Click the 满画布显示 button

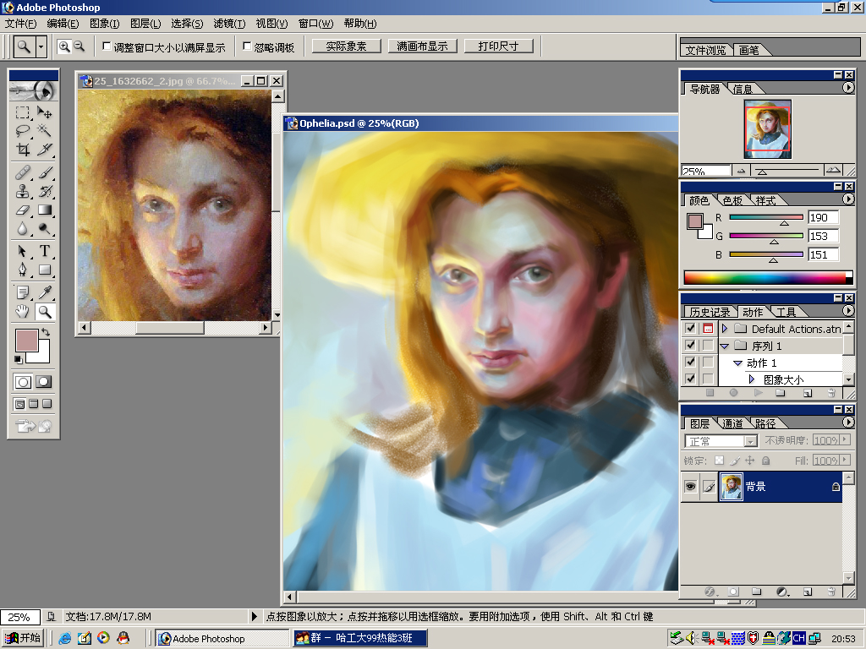click(423, 46)
